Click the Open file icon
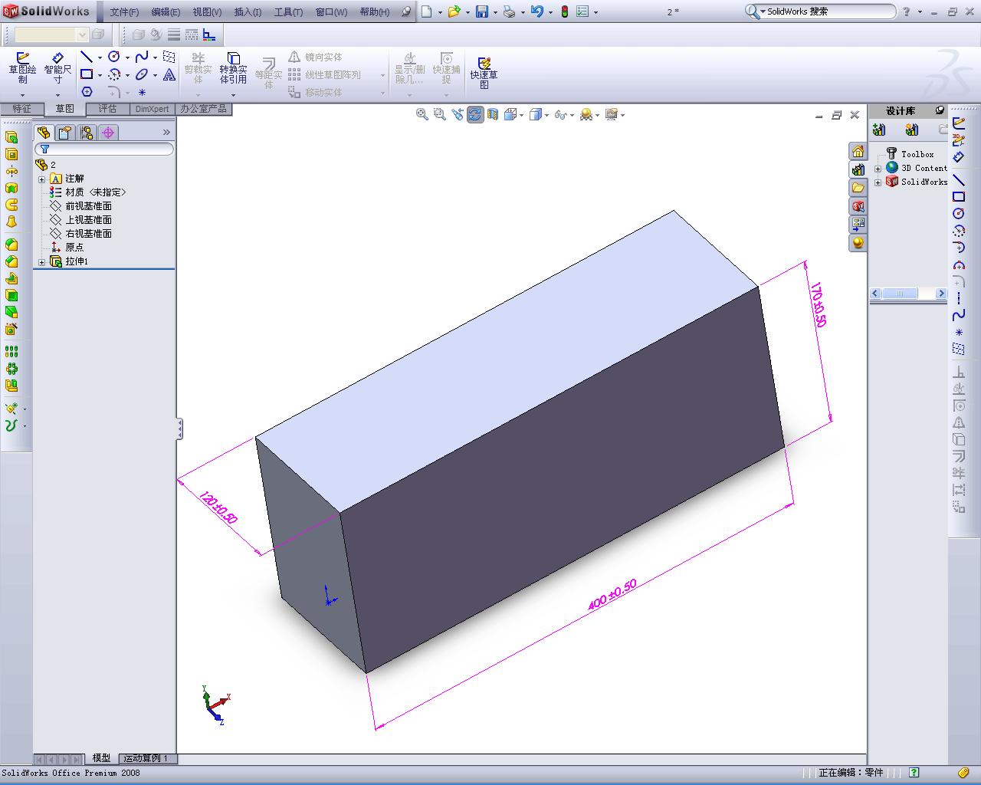This screenshot has height=785, width=981. click(454, 11)
